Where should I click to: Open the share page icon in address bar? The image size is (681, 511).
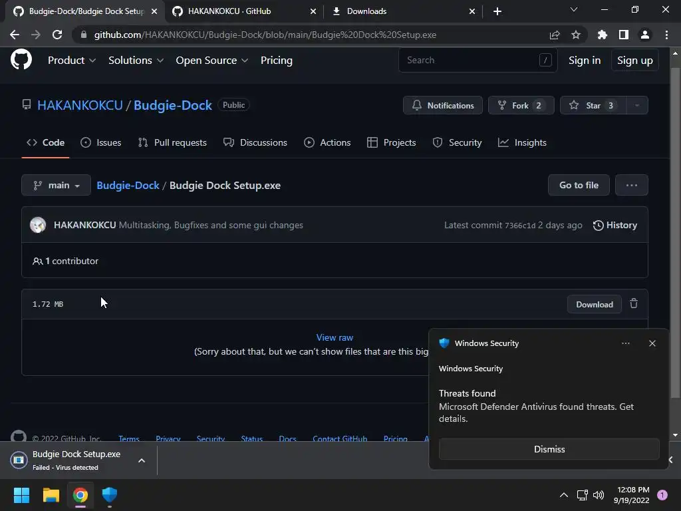pos(554,35)
